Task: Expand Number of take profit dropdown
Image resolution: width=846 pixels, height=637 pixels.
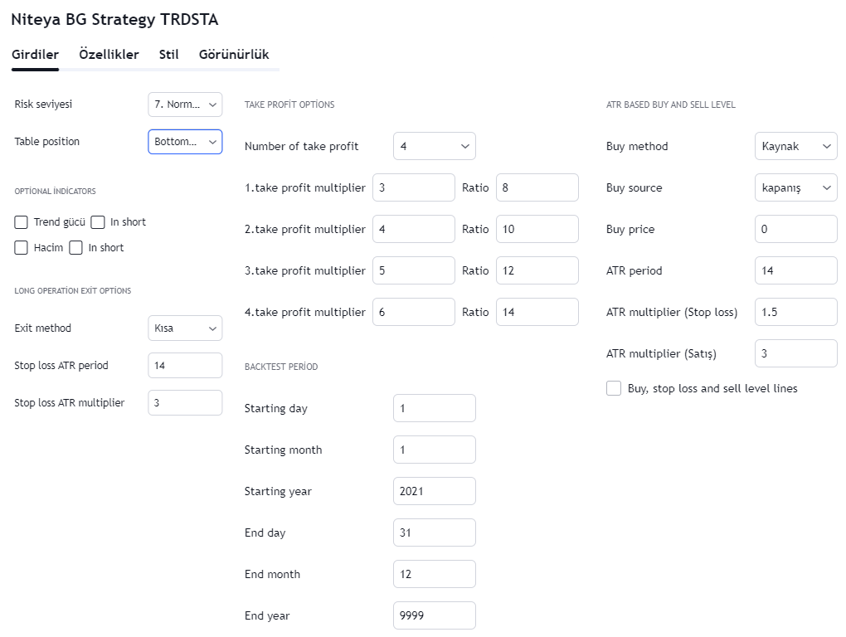Action: [x=434, y=146]
